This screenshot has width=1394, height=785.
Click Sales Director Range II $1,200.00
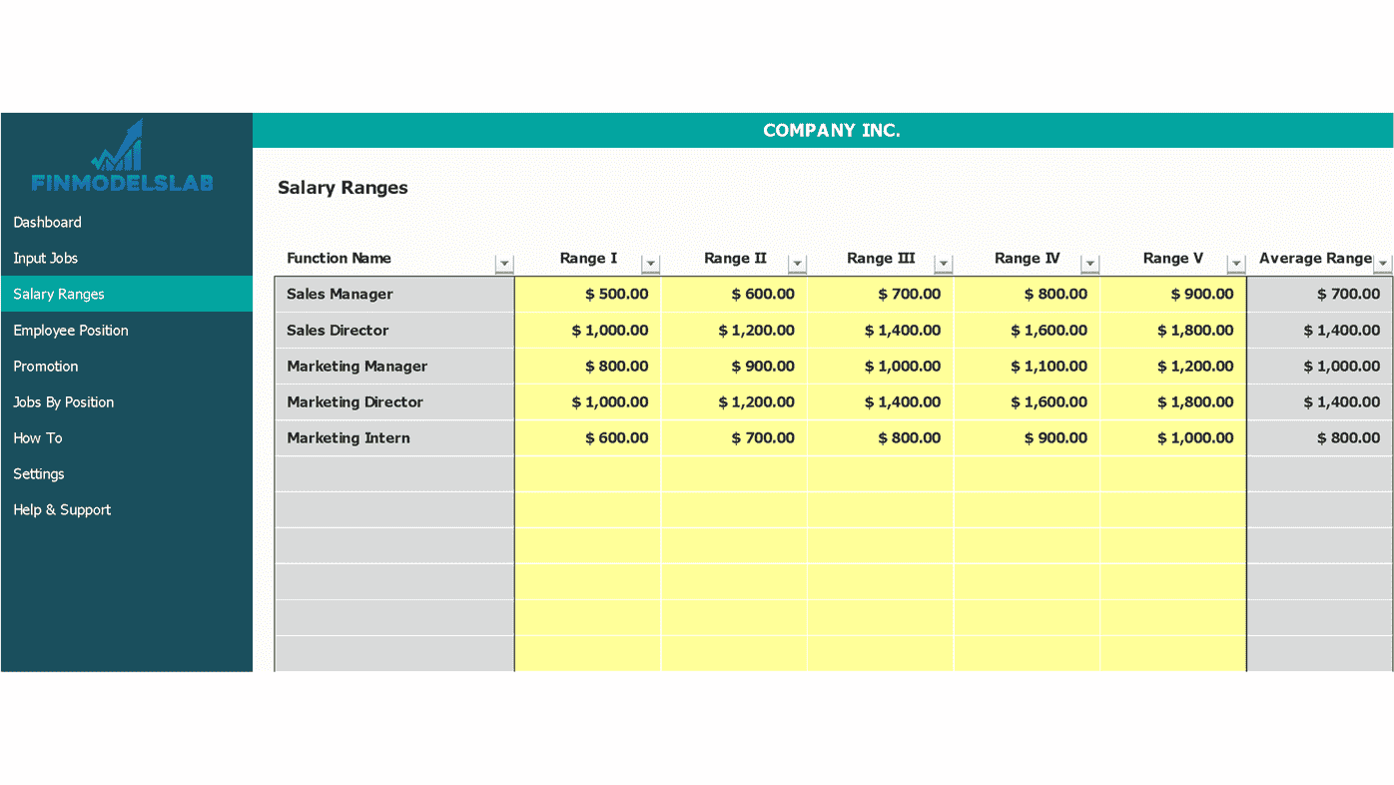[x=734, y=330]
